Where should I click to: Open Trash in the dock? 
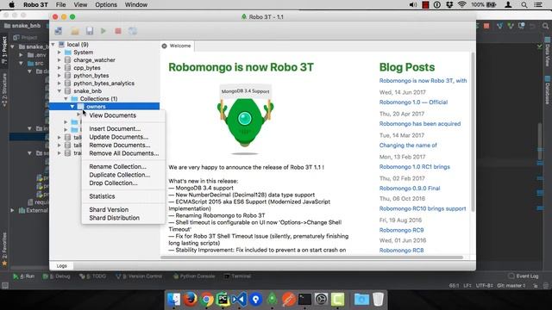(378, 300)
